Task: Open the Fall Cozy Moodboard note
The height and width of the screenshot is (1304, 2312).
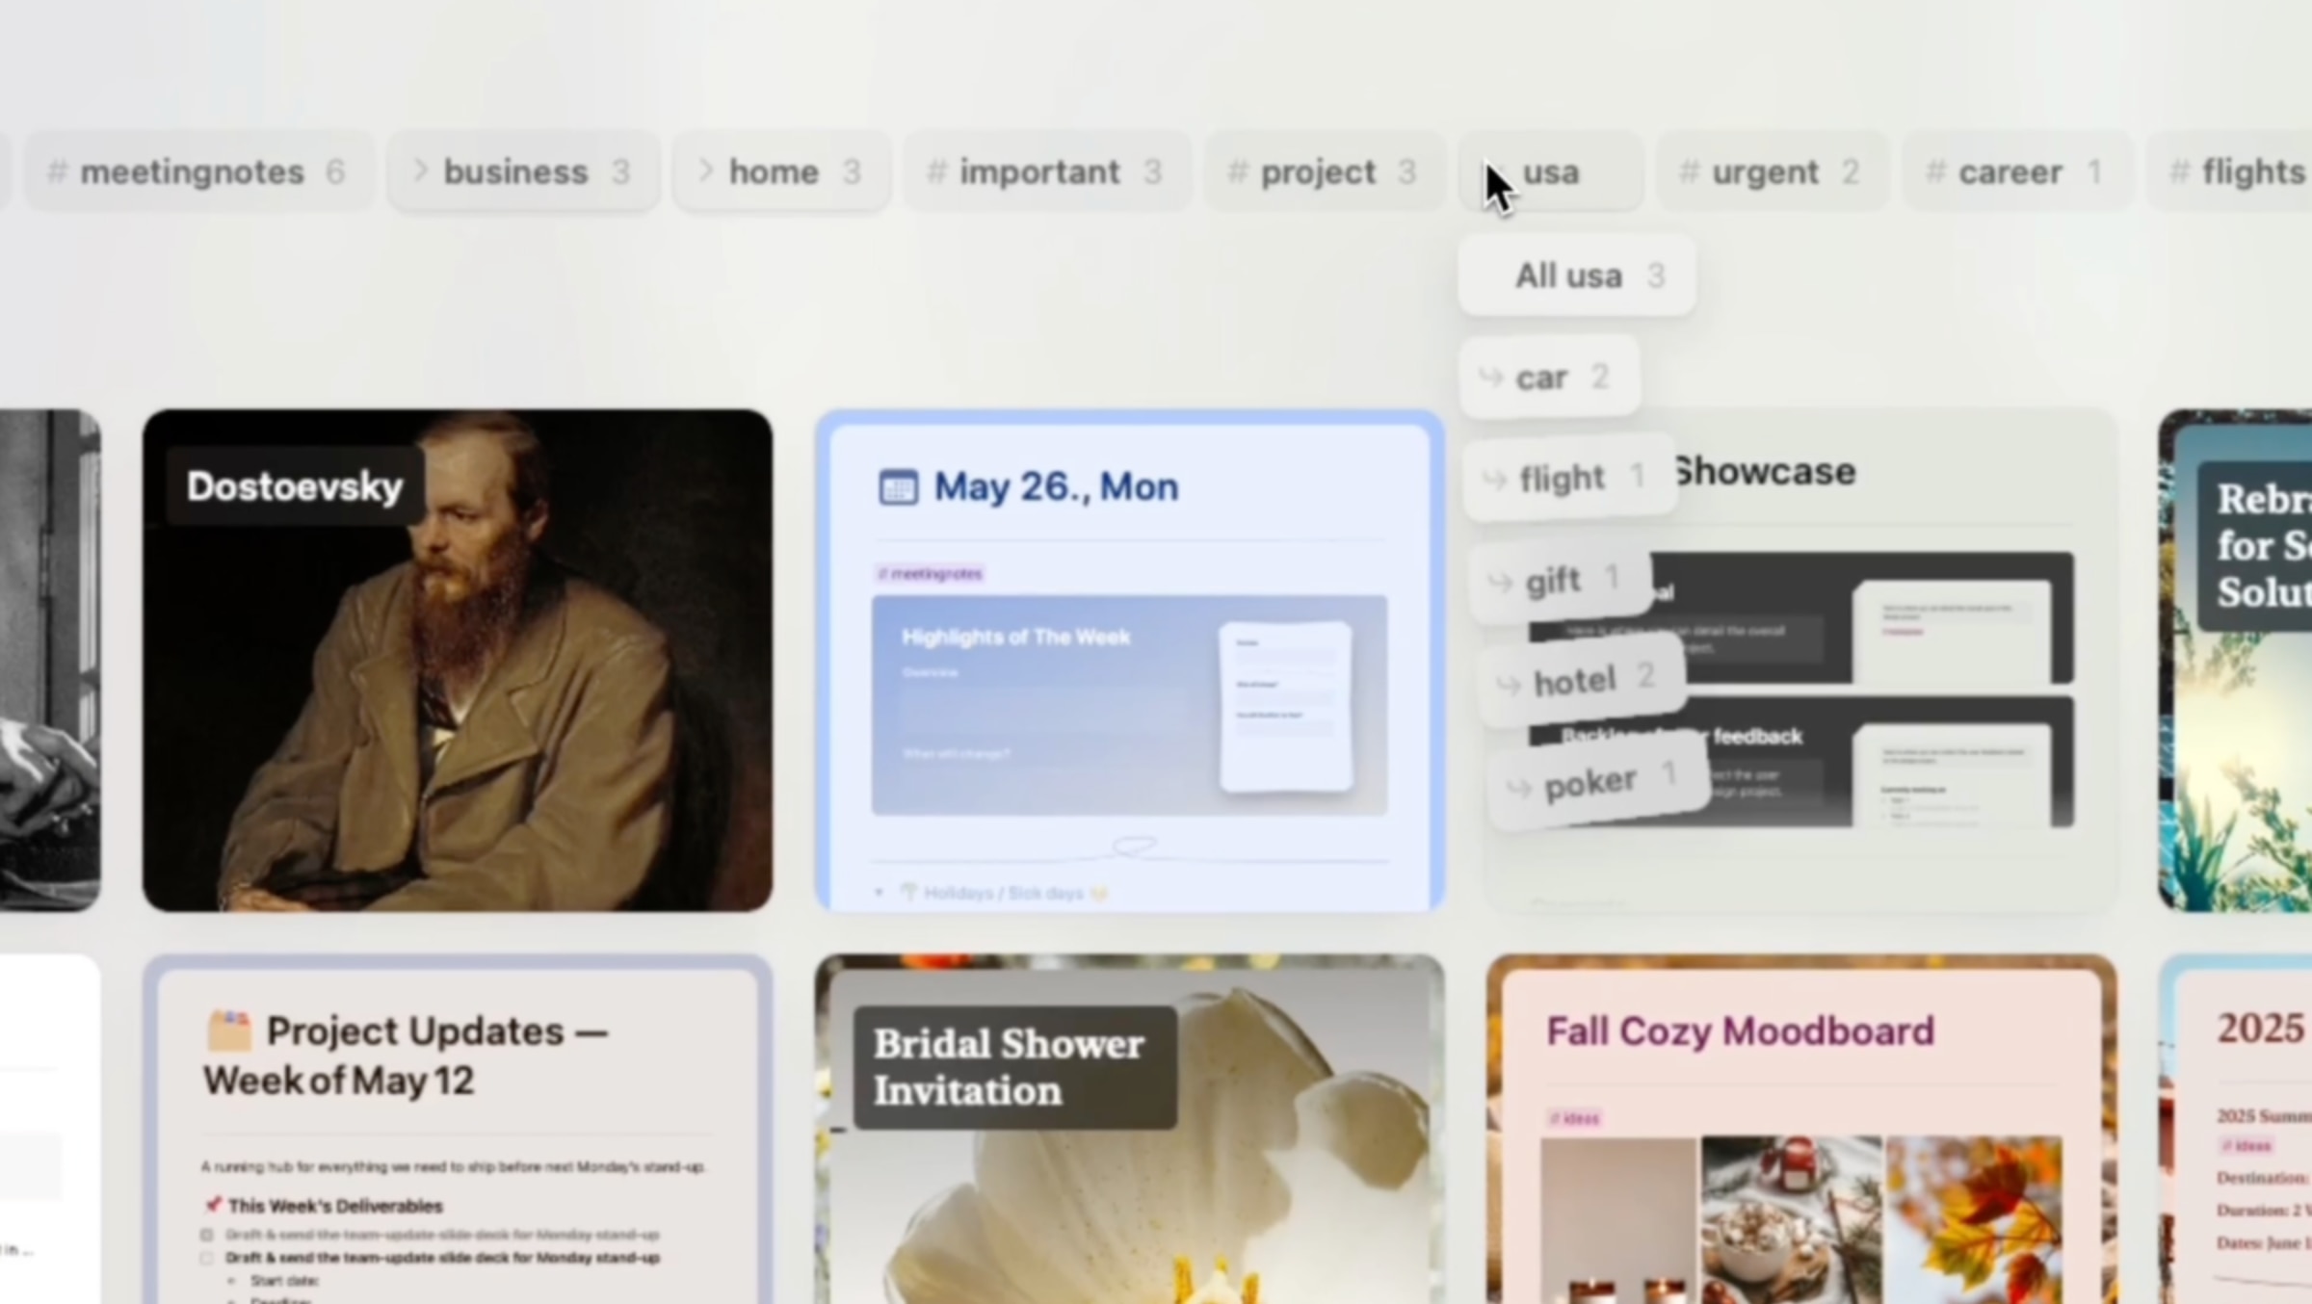Action: click(1740, 1031)
